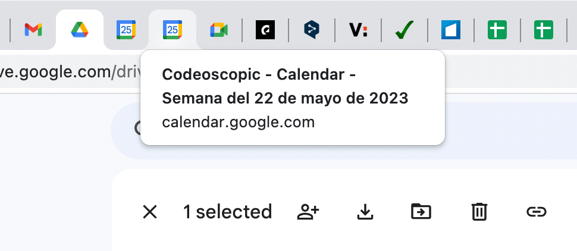Open the tab with the black C icon
Image resolution: width=577 pixels, height=251 pixels.
265,29
